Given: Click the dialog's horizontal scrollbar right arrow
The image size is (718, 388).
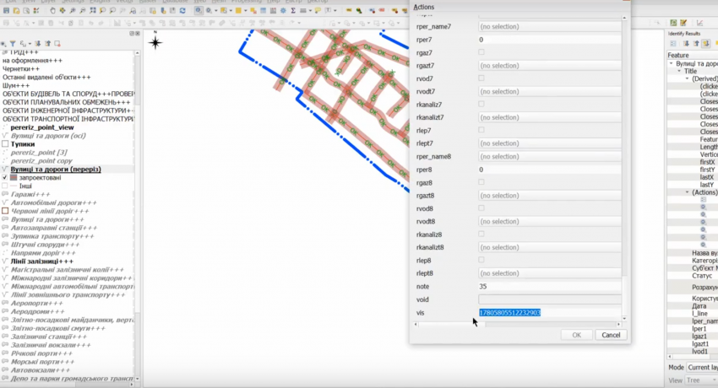Looking at the screenshot, I should tap(618, 325).
